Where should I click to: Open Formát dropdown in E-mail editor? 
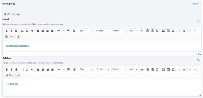[102, 31]
